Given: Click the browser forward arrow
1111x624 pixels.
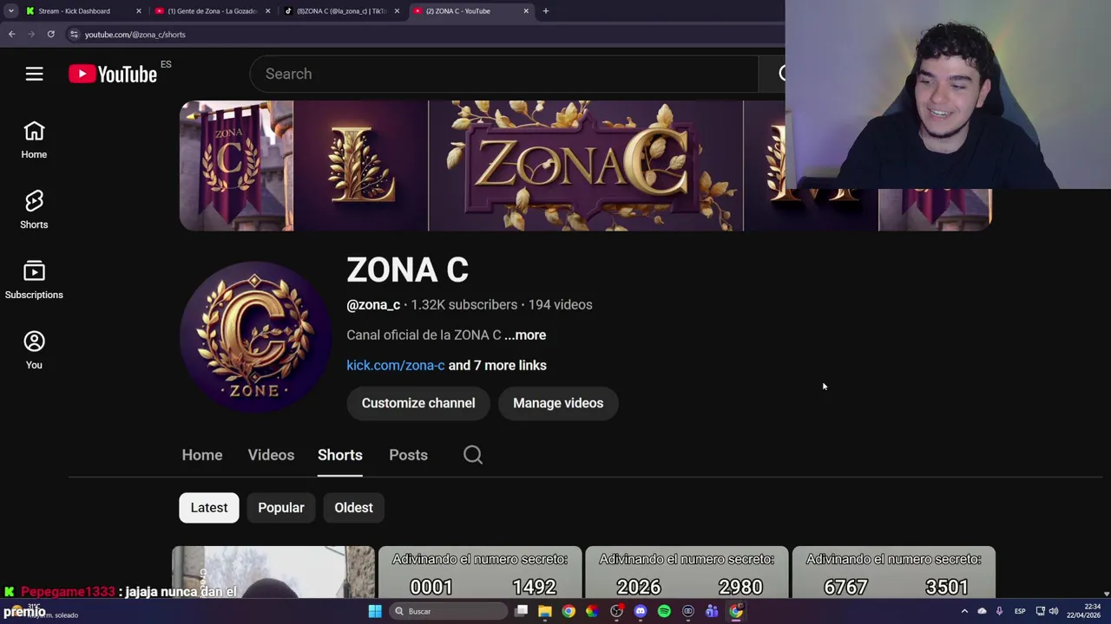Looking at the screenshot, I should pos(31,35).
